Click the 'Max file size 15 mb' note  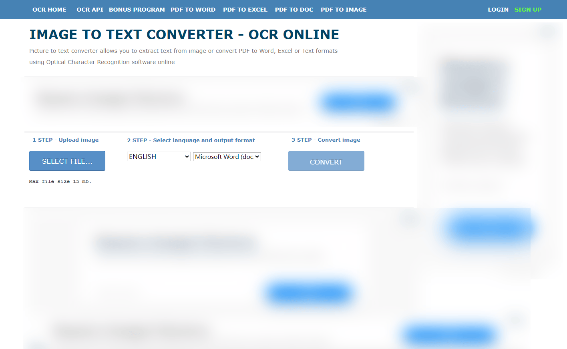coord(60,182)
